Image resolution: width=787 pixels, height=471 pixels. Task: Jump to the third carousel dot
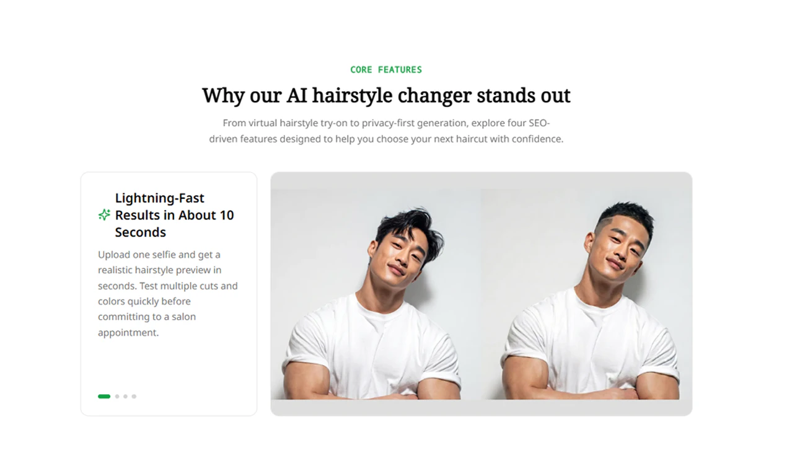pos(125,396)
